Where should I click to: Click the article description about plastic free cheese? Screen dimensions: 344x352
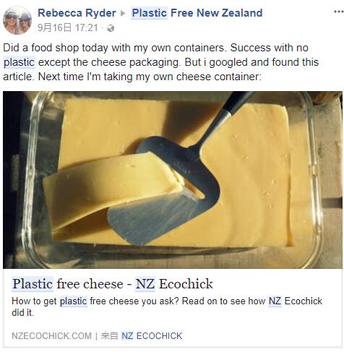pyautogui.click(x=167, y=306)
